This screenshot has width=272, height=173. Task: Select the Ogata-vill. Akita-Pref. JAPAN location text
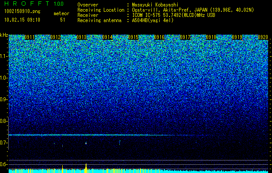(x=193, y=10)
